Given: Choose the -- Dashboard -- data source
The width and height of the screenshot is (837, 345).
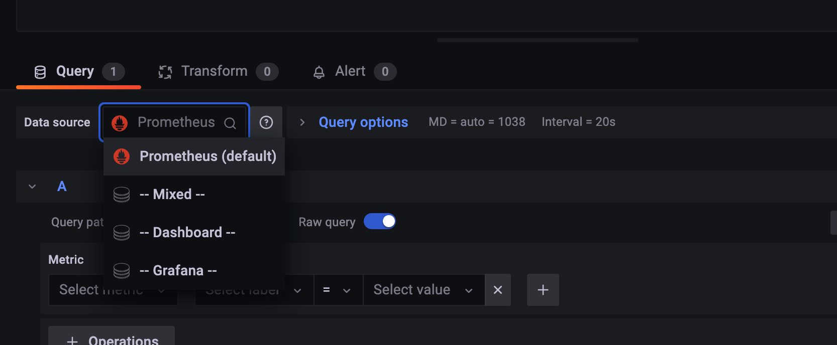Looking at the screenshot, I should coord(194,232).
